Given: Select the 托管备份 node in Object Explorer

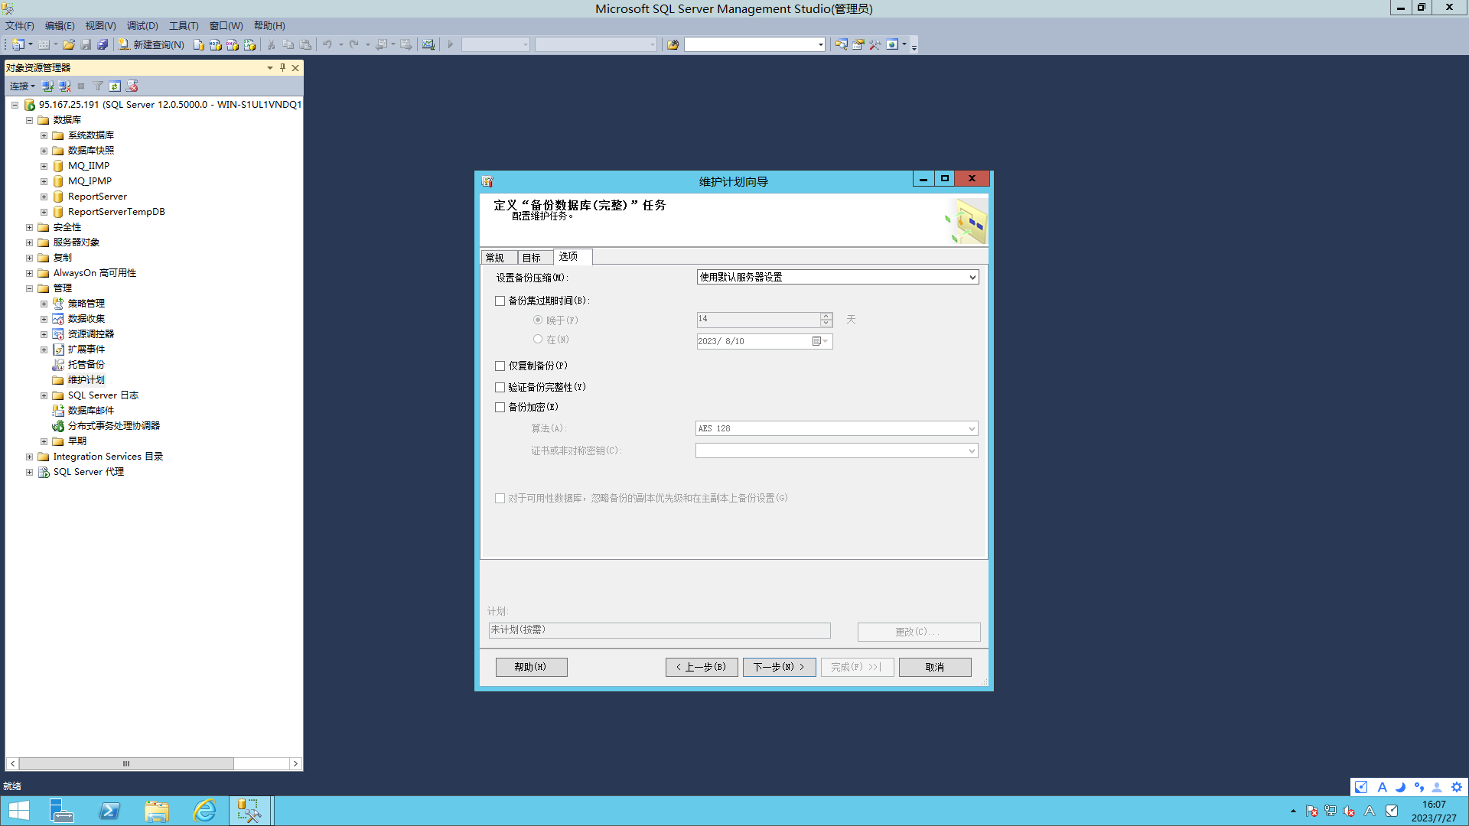Looking at the screenshot, I should [86, 365].
